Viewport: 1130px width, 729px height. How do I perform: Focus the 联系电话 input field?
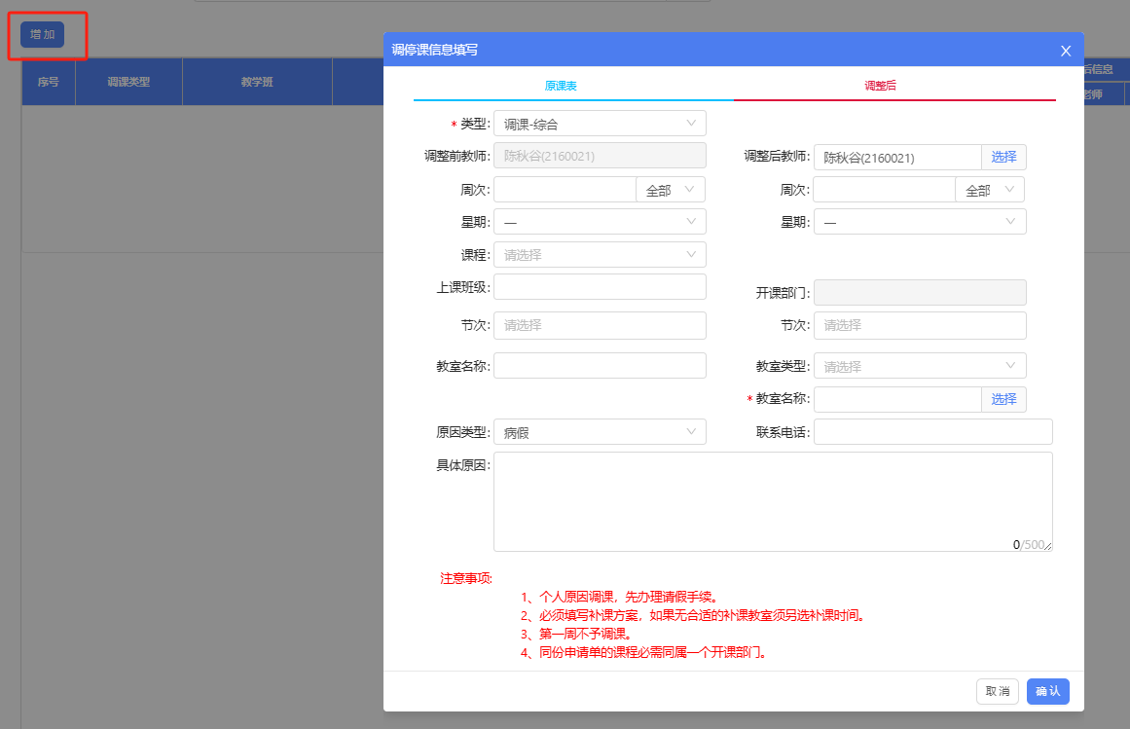(932, 432)
